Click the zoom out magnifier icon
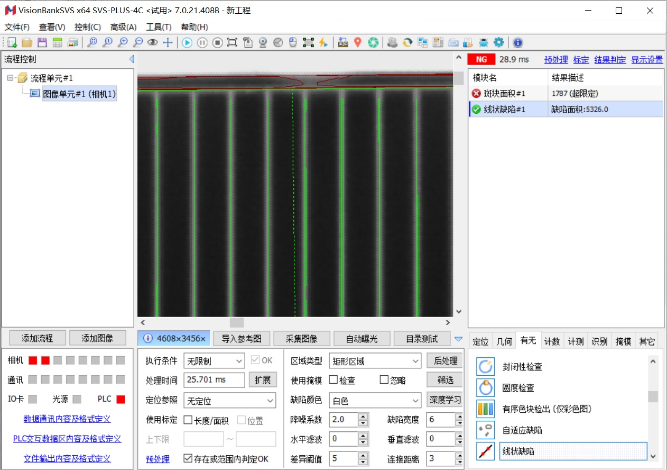This screenshot has width=667, height=470. tap(137, 43)
